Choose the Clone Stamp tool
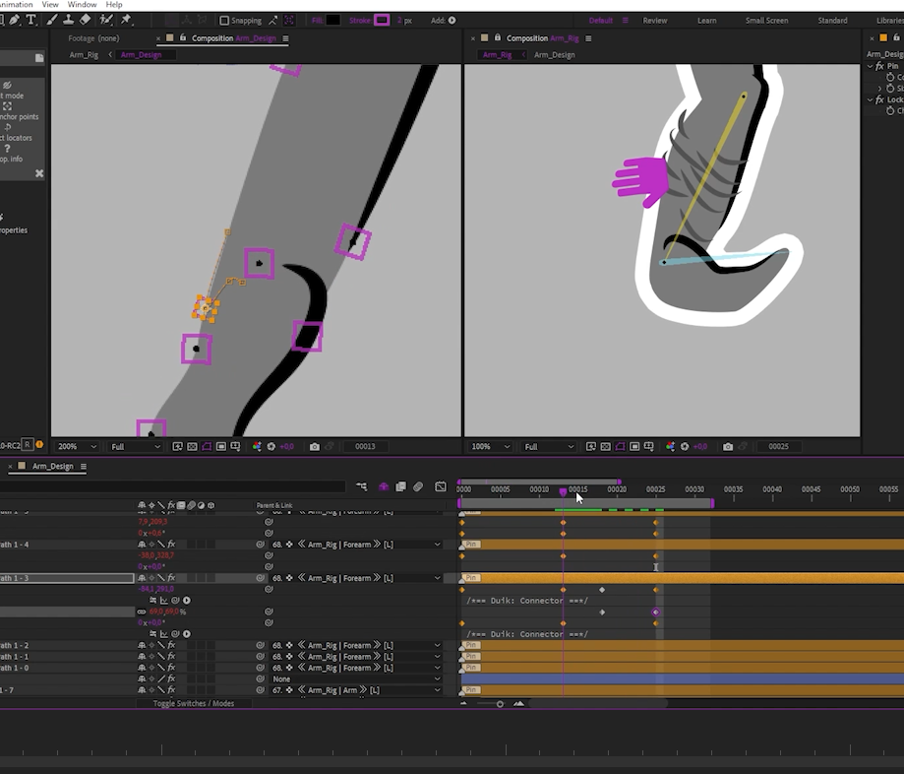 (x=68, y=20)
